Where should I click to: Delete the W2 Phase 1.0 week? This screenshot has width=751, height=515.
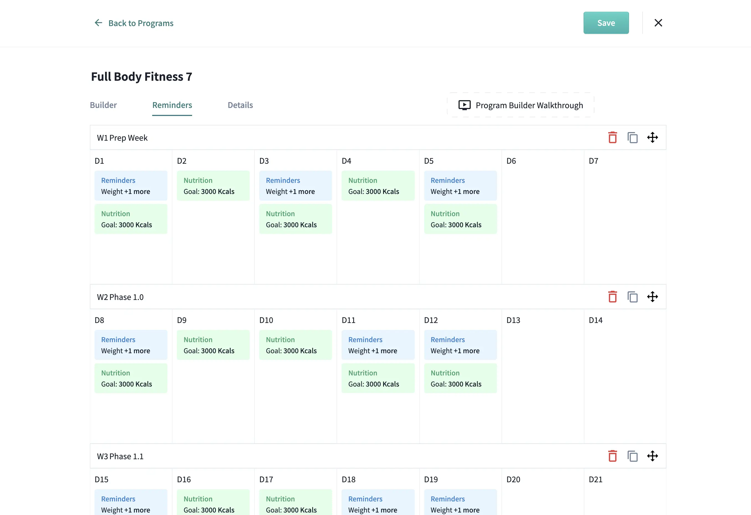(612, 297)
